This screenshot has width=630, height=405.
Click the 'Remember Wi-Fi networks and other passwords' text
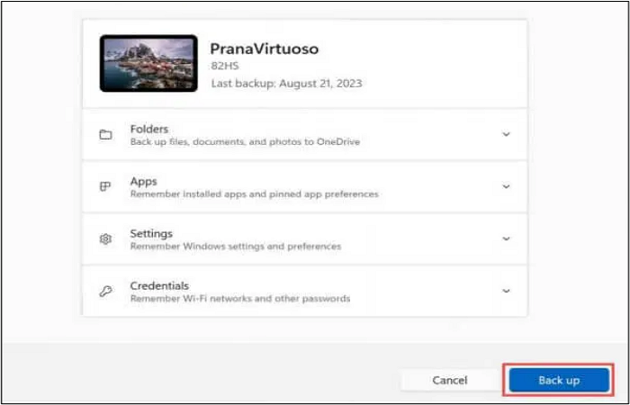point(240,299)
